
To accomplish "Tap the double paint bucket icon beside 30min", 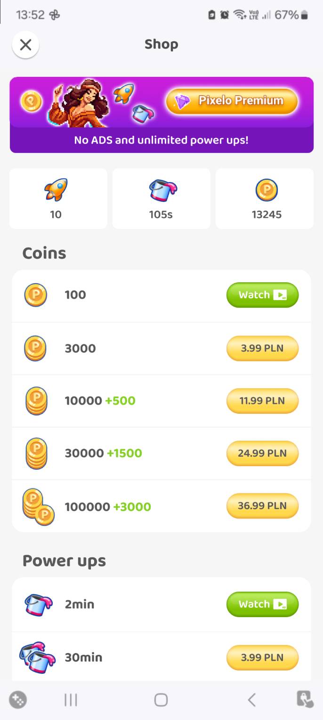I will [38, 658].
